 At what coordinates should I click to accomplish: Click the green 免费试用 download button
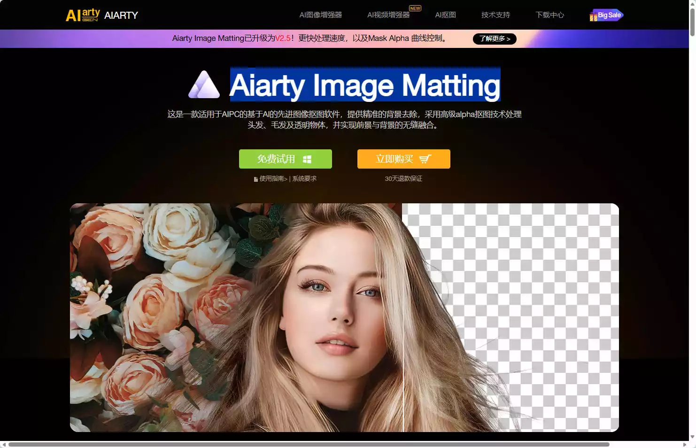click(286, 159)
